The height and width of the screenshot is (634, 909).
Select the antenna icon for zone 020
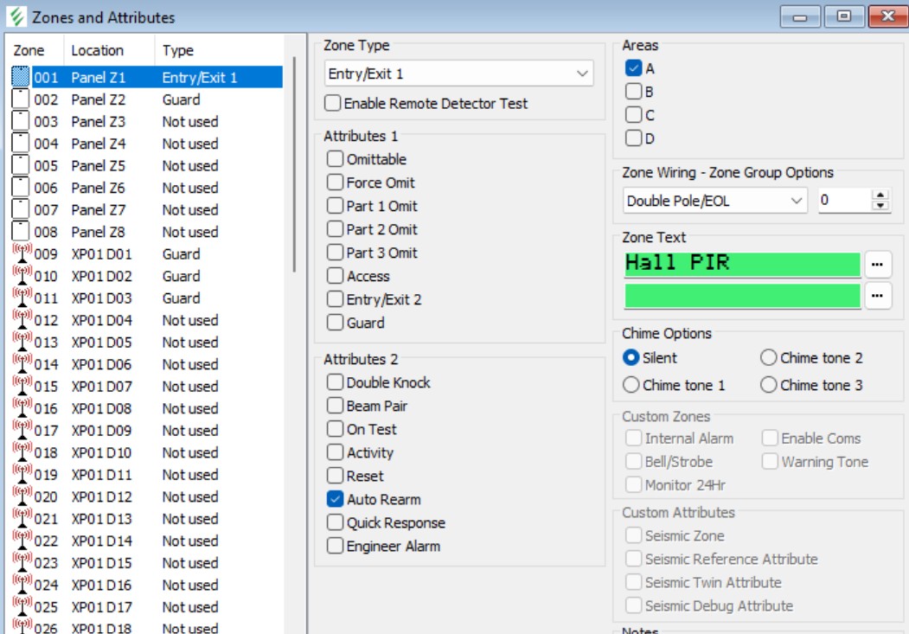coord(21,497)
